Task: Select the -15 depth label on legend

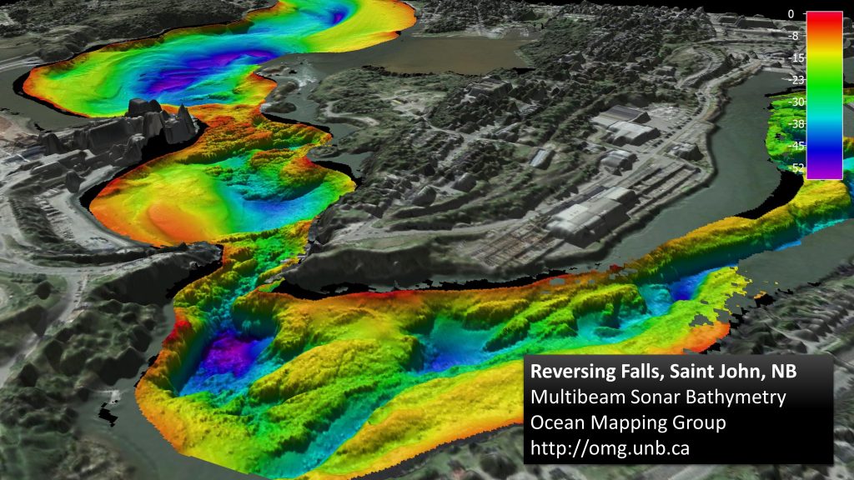Action: (794, 58)
